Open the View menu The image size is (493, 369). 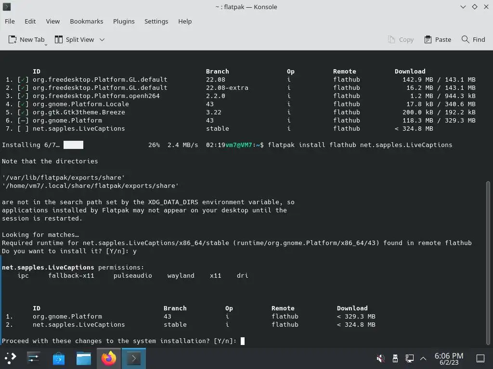point(53,21)
